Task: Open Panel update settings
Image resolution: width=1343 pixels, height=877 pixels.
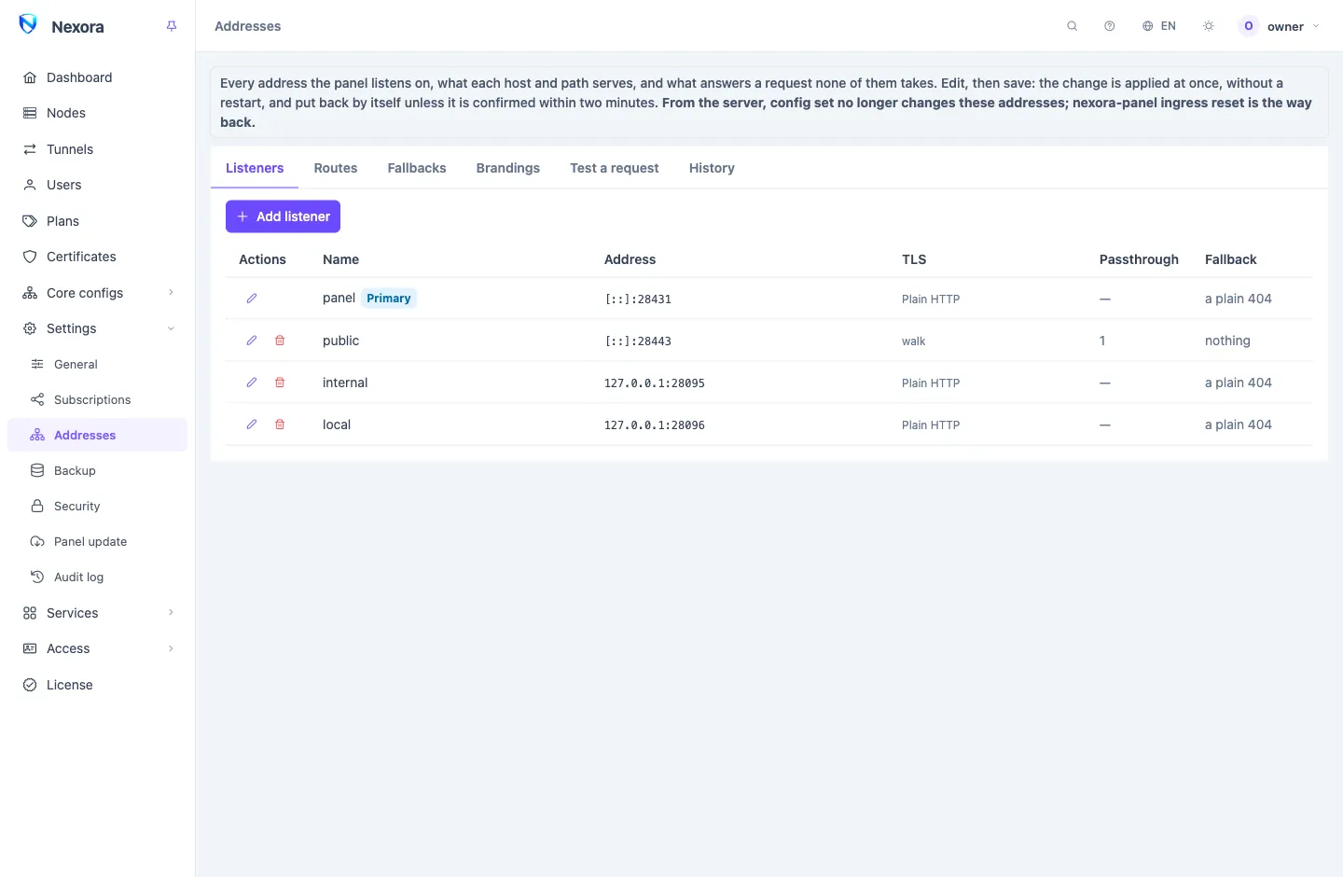Action: click(x=97, y=541)
